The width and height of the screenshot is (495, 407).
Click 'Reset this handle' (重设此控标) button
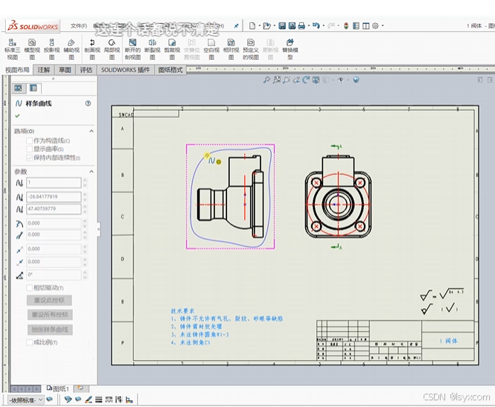(49, 300)
